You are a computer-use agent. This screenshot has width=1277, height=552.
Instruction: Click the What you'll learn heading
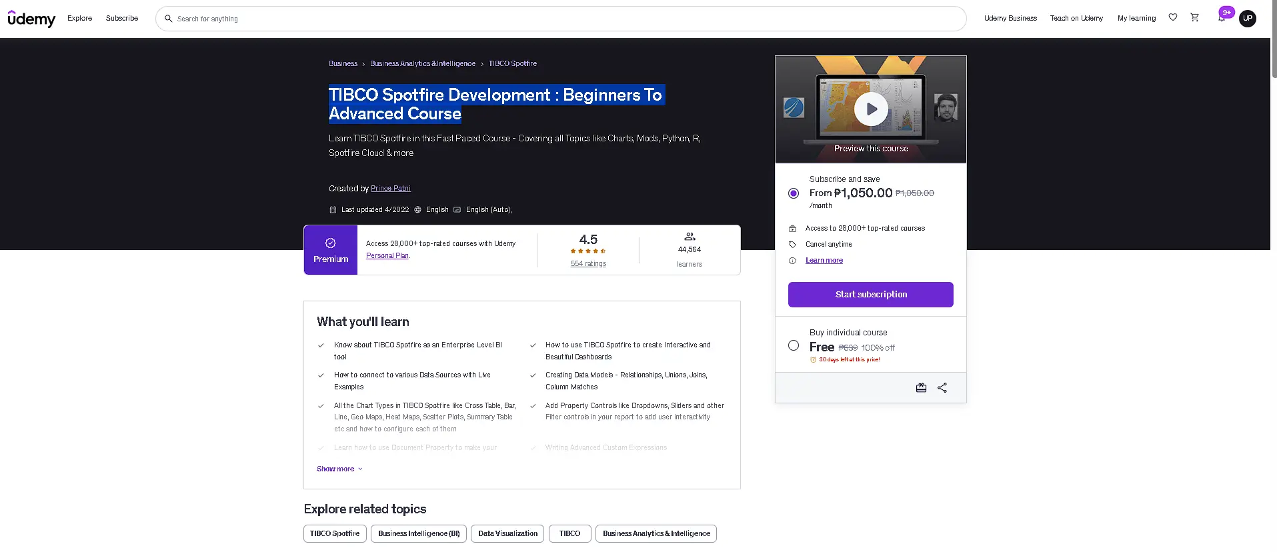[363, 322]
